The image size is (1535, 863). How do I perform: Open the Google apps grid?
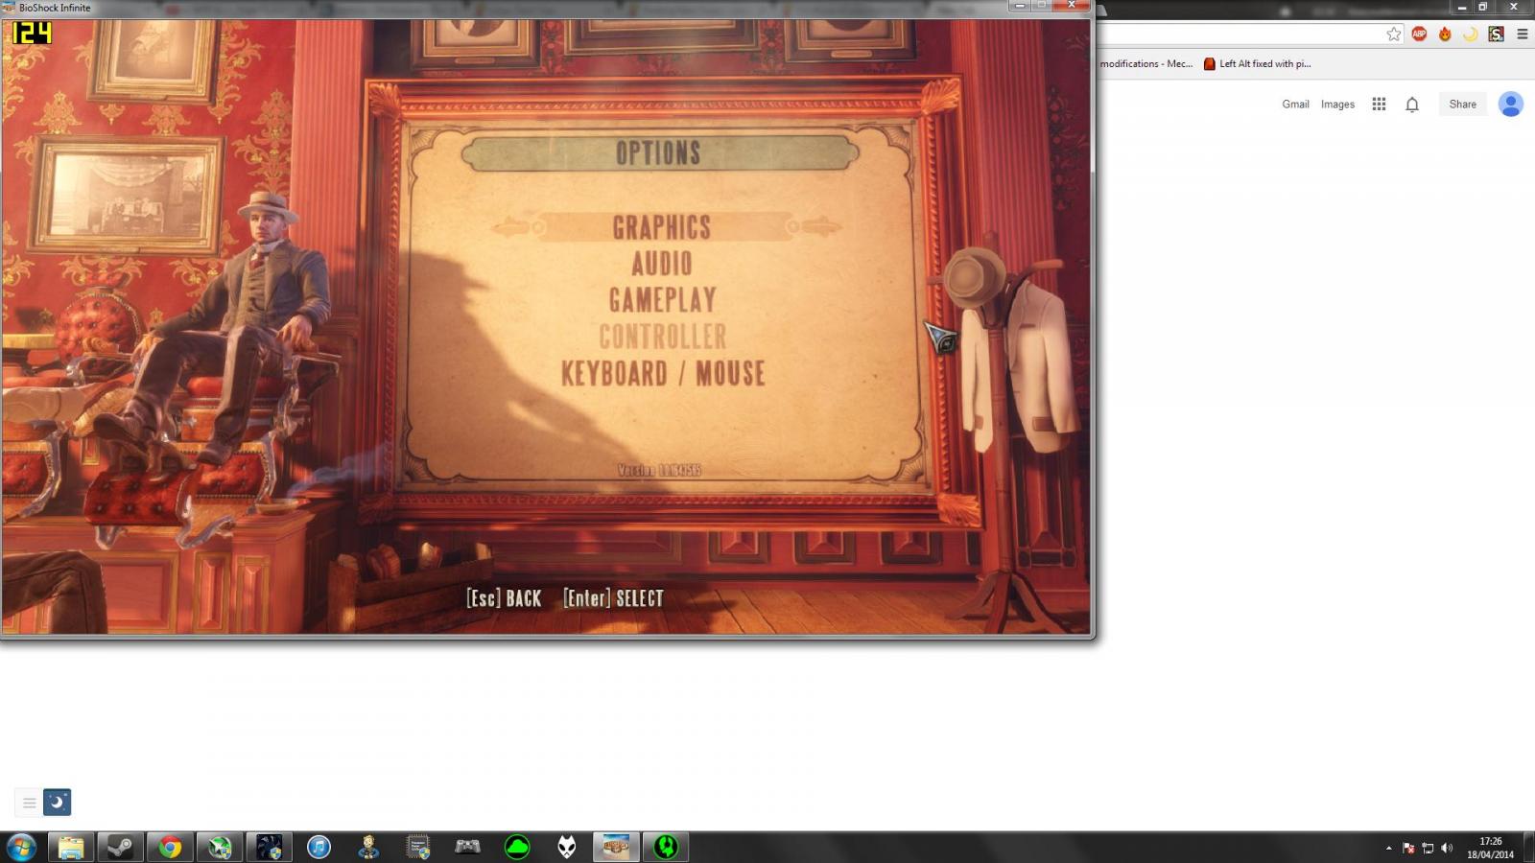[1379, 105]
